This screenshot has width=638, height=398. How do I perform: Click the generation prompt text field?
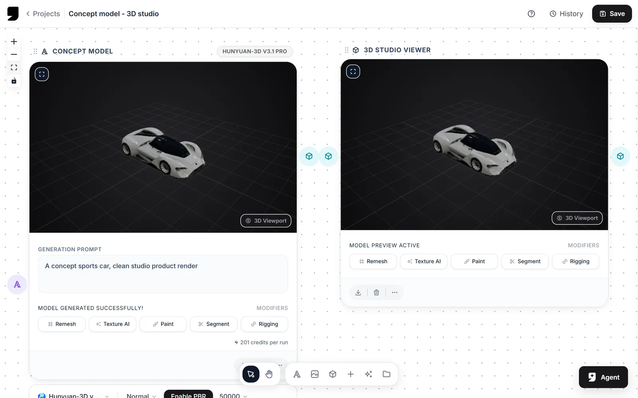tap(163, 274)
